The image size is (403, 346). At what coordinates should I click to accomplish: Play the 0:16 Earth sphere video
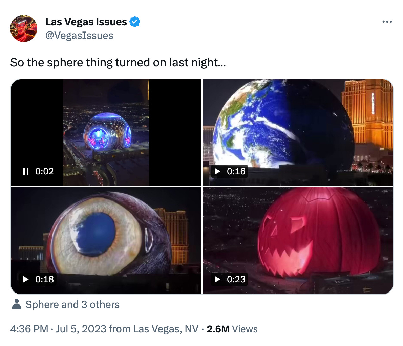(217, 171)
